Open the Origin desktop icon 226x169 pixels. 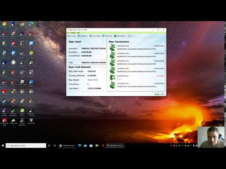(x=13, y=73)
